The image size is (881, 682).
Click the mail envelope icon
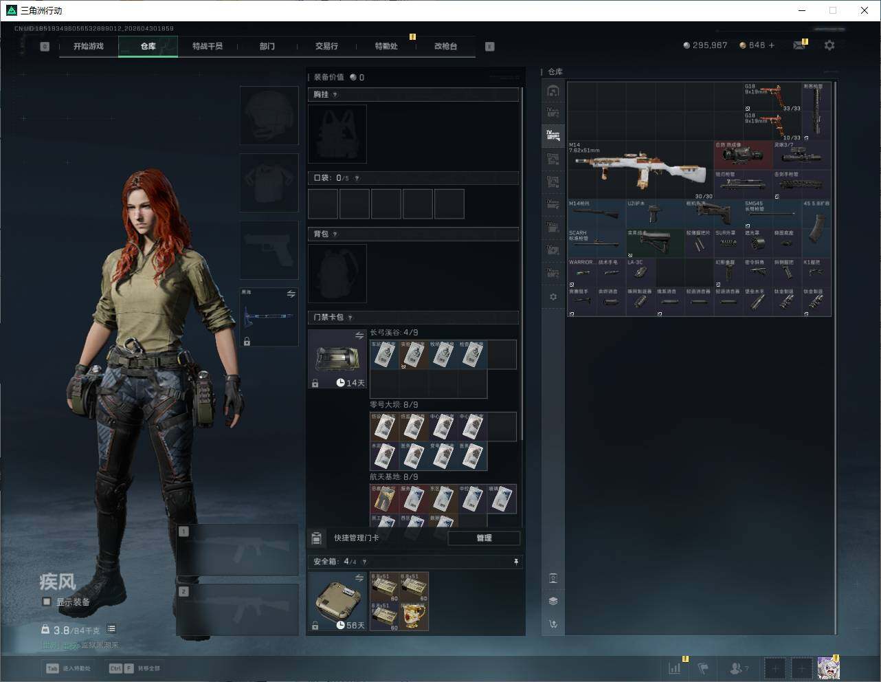pos(799,45)
